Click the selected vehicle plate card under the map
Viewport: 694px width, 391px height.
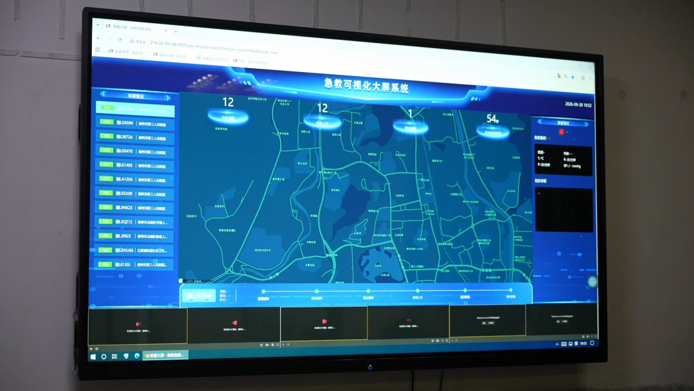199,295
